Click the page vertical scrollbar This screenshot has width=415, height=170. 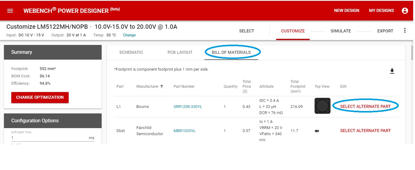[x=413, y=52]
